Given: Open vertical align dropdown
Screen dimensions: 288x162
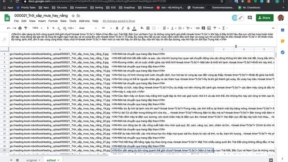Looking at the screenshot, I should [174, 28].
